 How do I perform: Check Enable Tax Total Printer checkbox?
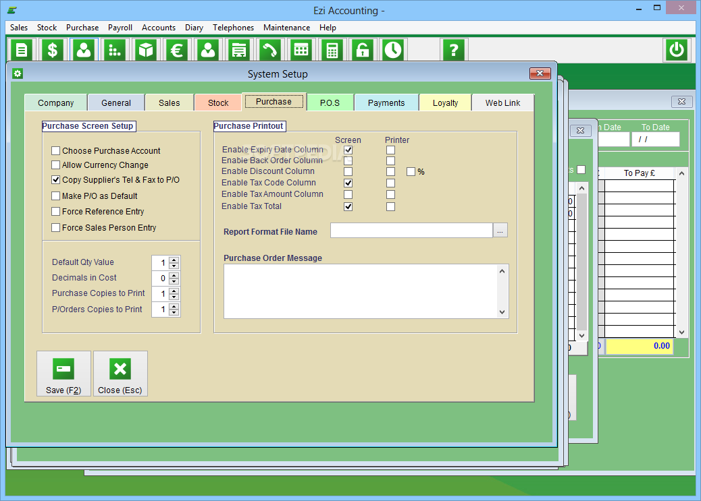(x=391, y=207)
